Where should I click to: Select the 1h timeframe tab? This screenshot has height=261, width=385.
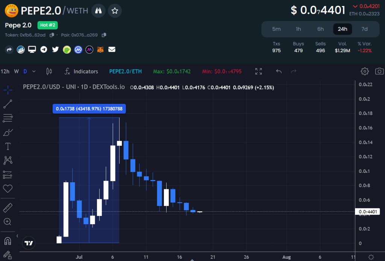point(298,29)
